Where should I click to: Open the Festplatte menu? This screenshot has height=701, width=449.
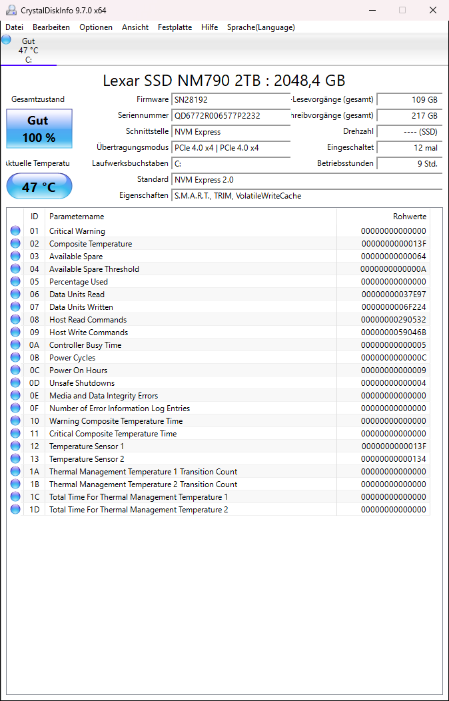(175, 27)
